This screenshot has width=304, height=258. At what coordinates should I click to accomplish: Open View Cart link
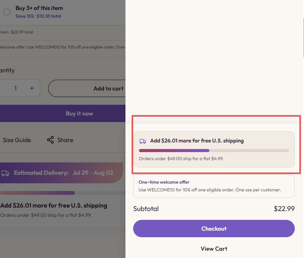coord(214,249)
